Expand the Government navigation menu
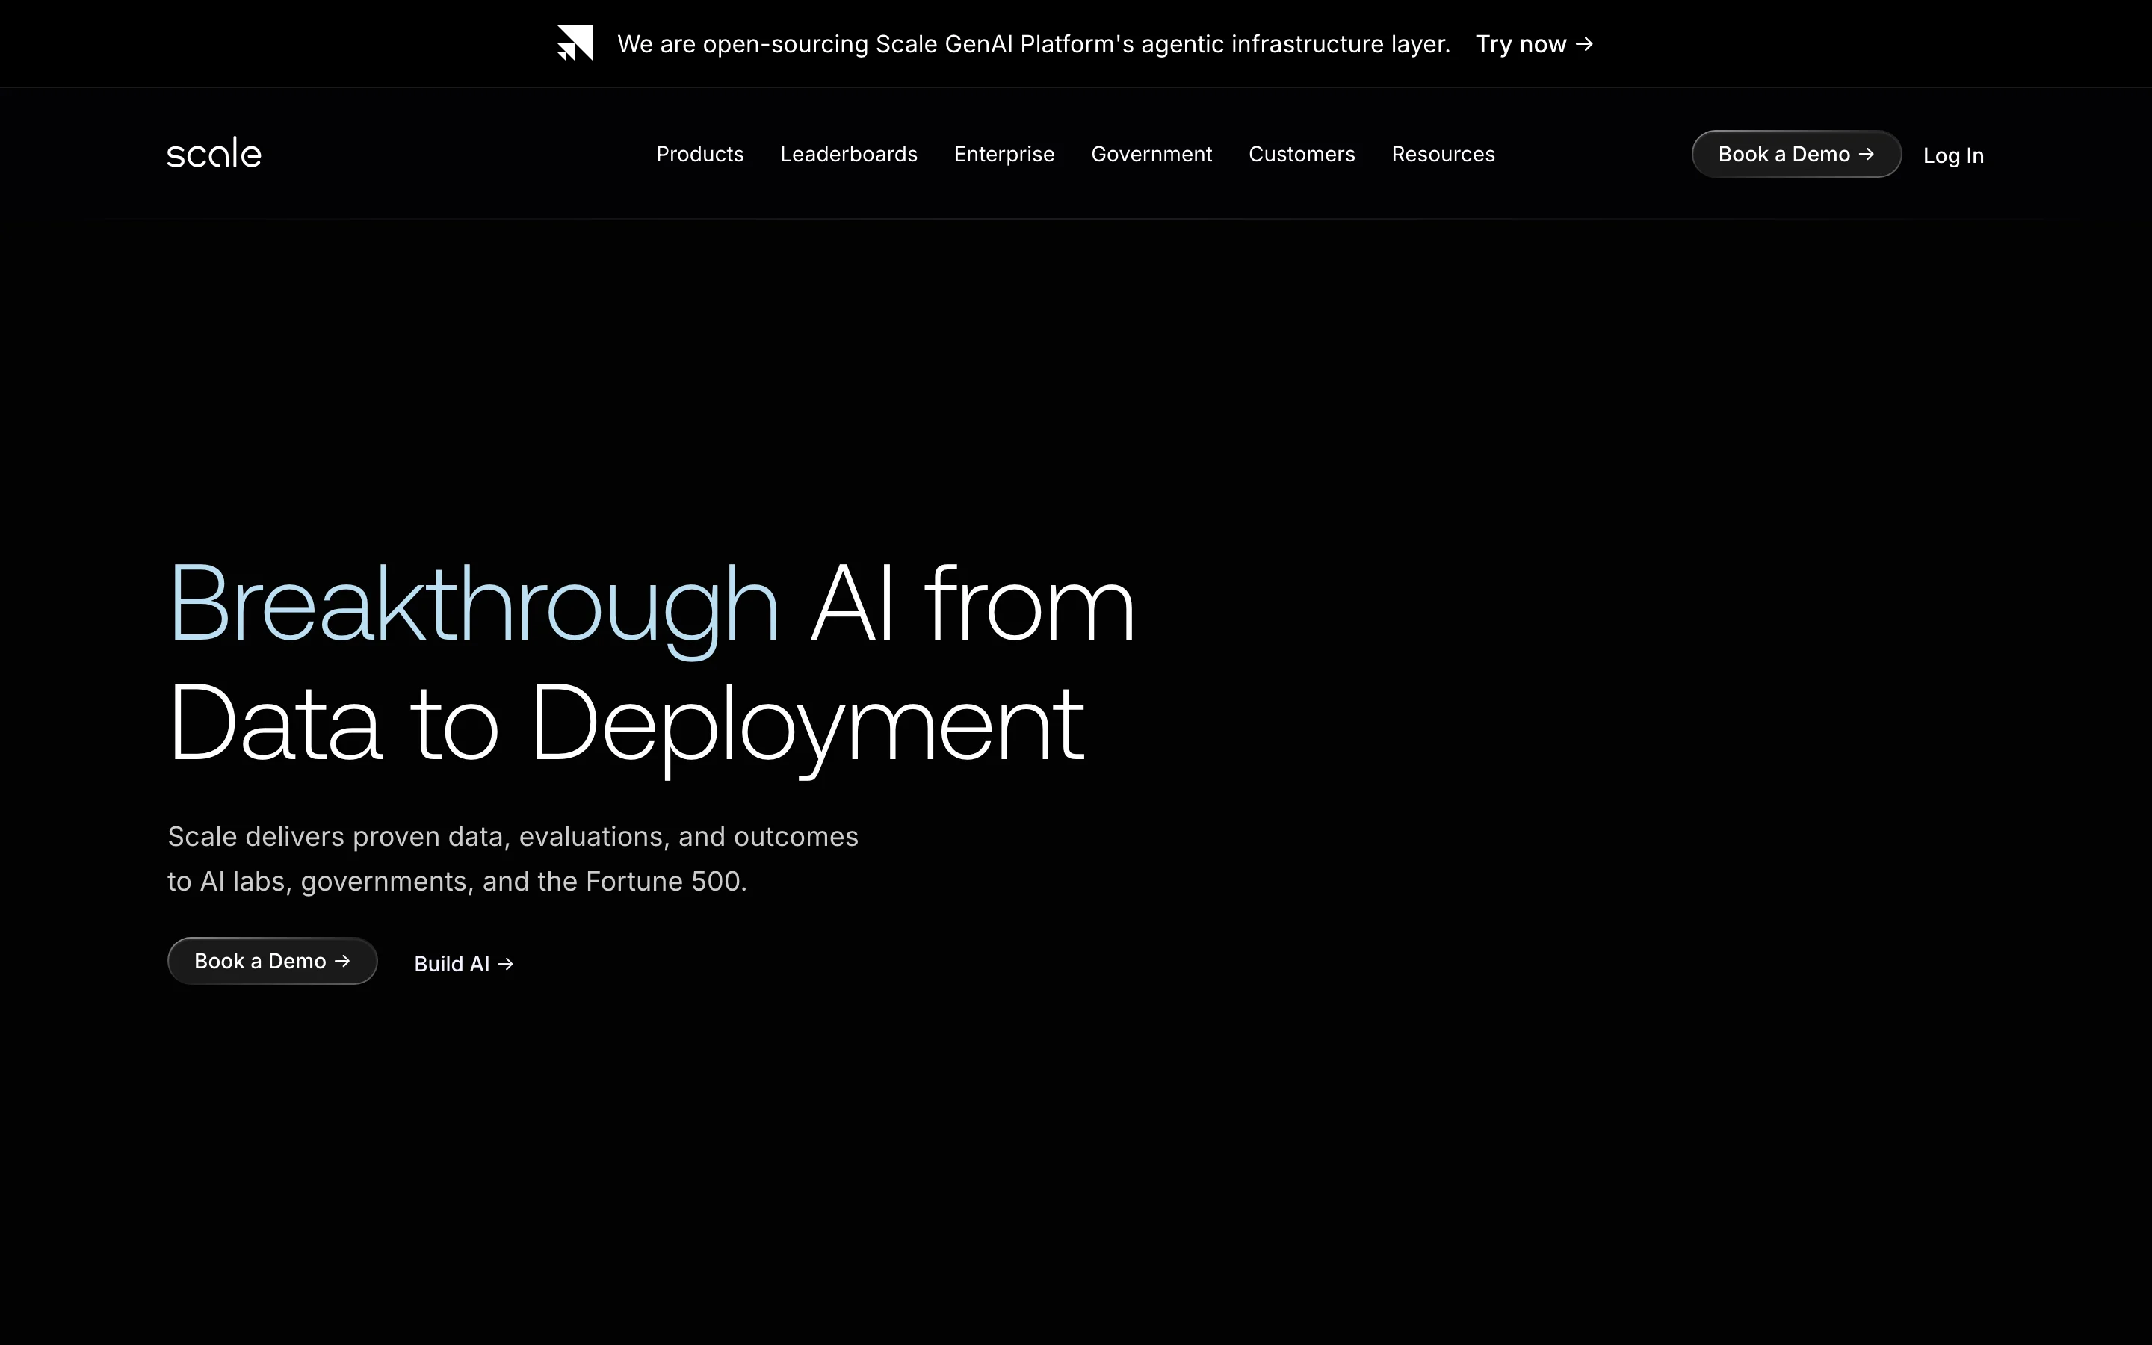Image resolution: width=2152 pixels, height=1345 pixels. click(x=1151, y=154)
